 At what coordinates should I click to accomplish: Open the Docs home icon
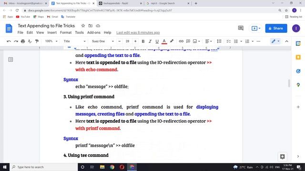9,28
